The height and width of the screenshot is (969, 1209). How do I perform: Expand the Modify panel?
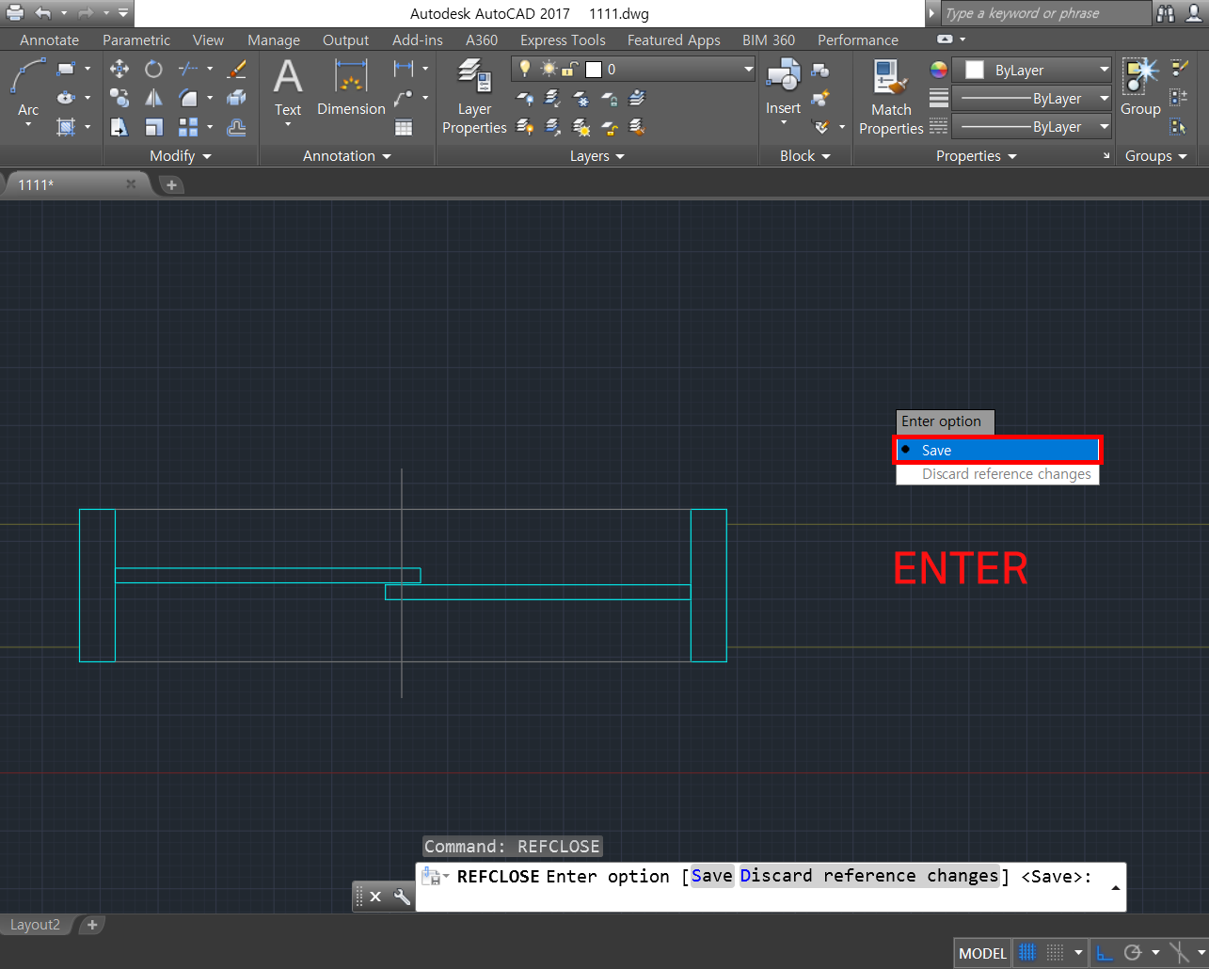click(181, 156)
